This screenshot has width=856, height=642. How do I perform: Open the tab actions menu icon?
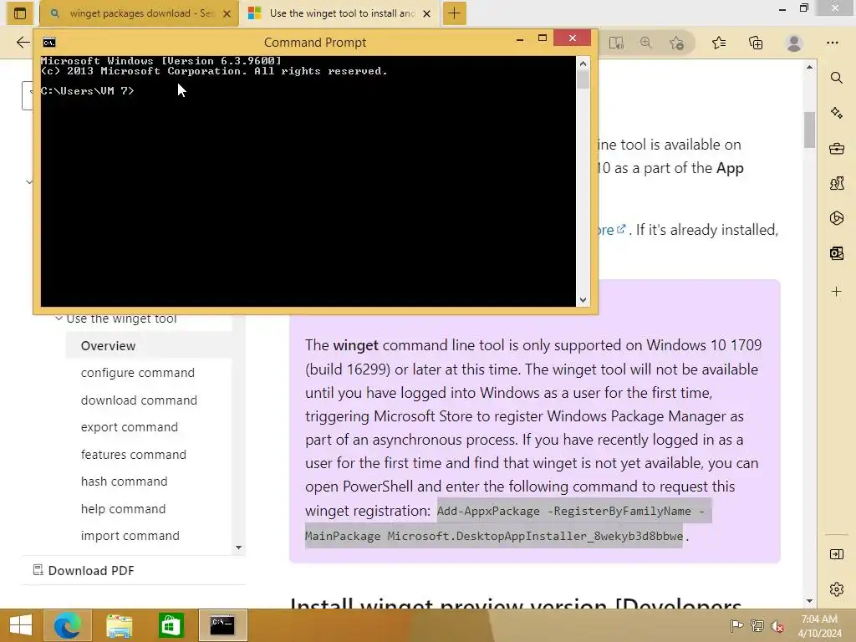coord(20,13)
